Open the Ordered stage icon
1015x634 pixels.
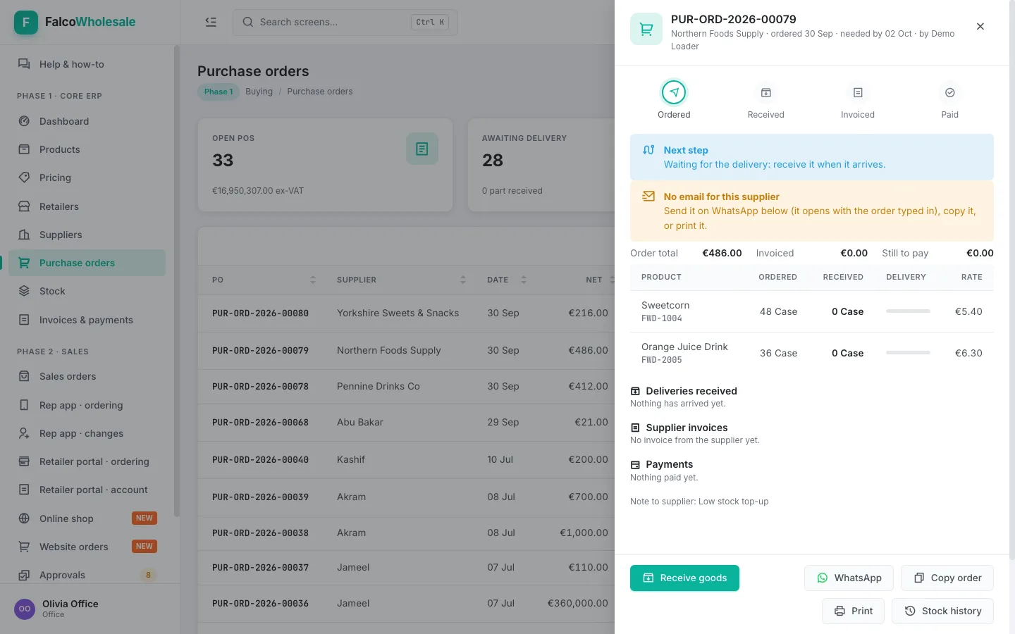tap(674, 92)
